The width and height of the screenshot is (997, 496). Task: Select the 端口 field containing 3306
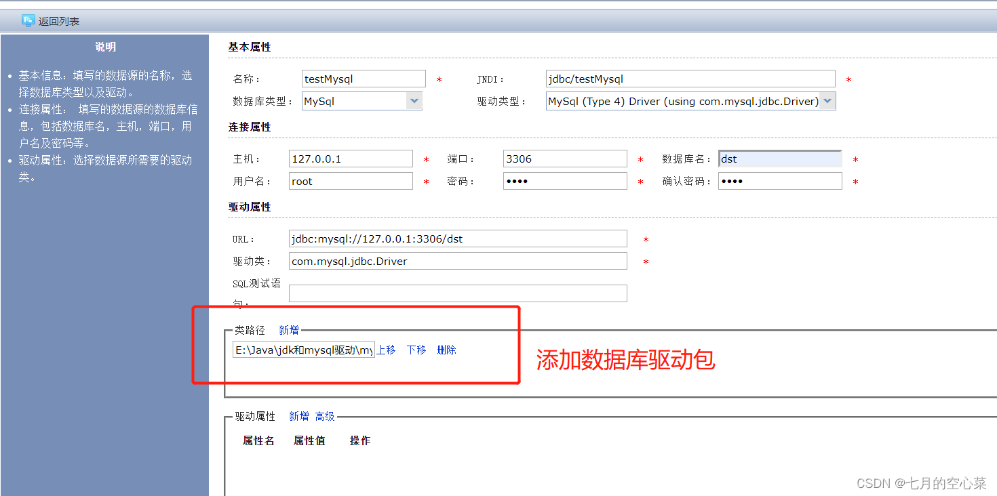click(x=565, y=158)
